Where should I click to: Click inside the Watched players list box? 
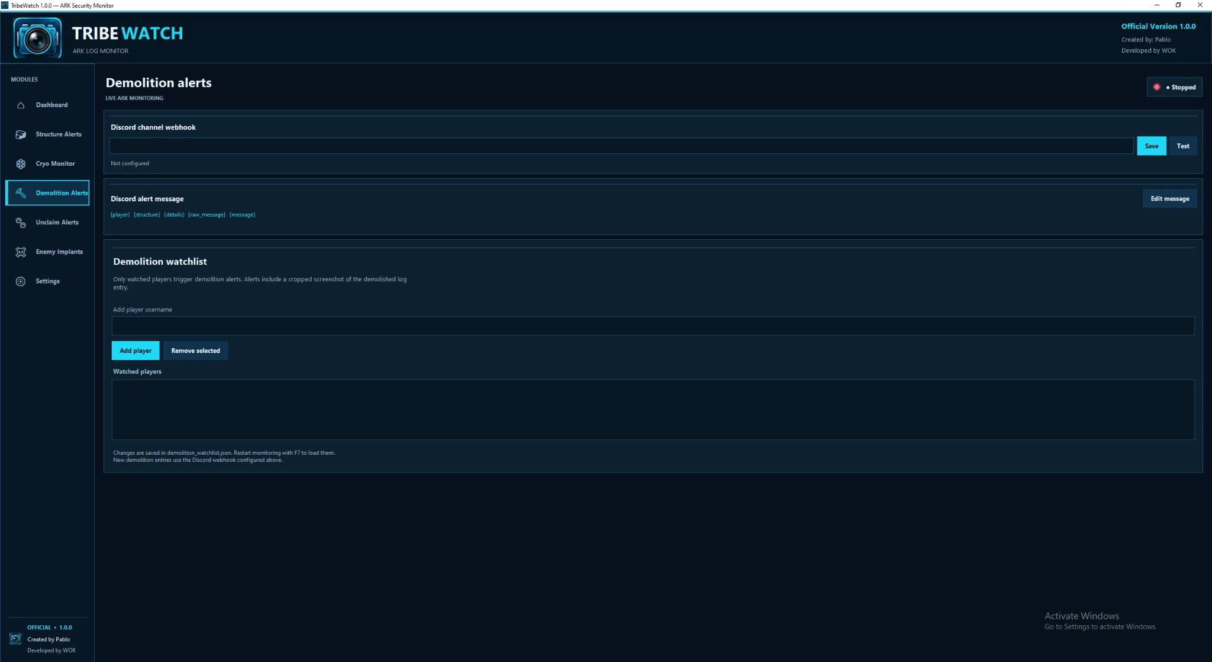click(x=653, y=410)
